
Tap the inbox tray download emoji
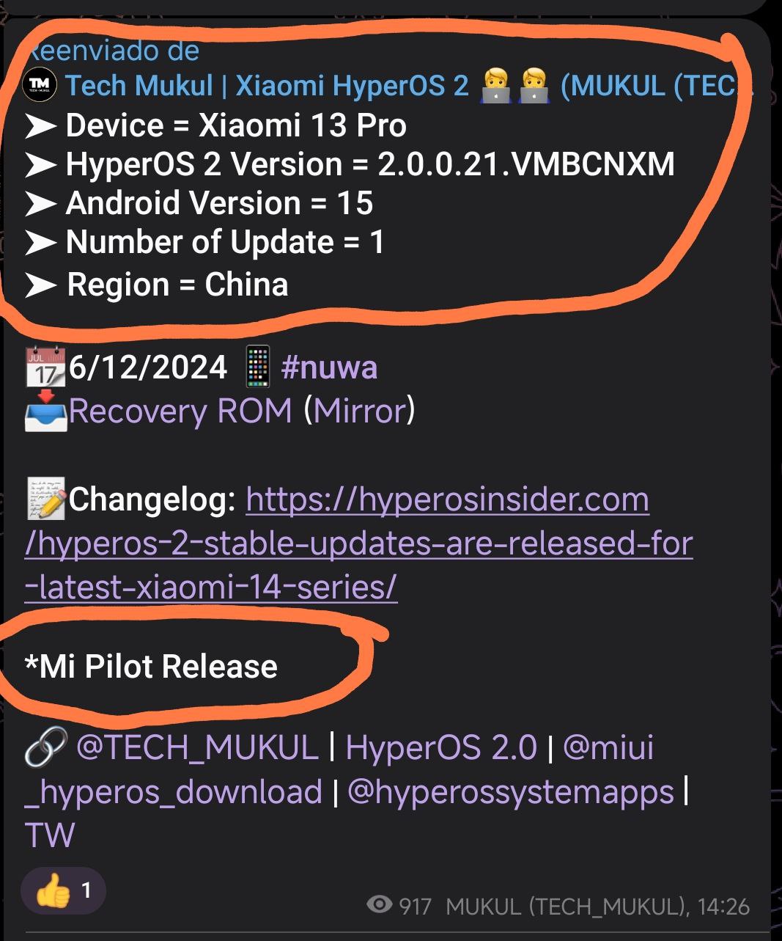(x=45, y=410)
